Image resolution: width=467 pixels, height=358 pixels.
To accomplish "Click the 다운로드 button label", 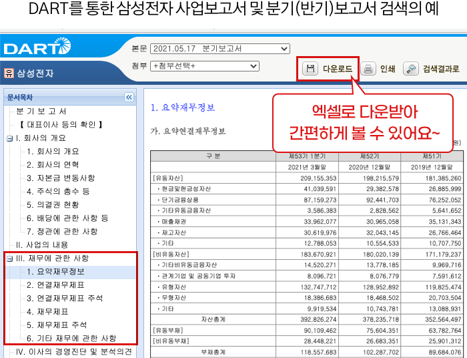I will coord(338,69).
